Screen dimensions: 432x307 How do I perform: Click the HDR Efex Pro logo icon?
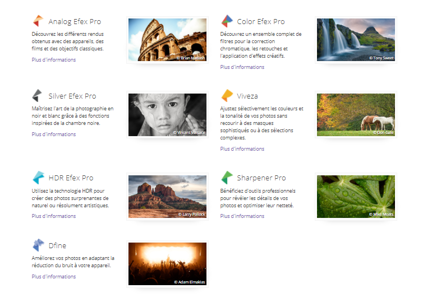pyautogui.click(x=38, y=178)
